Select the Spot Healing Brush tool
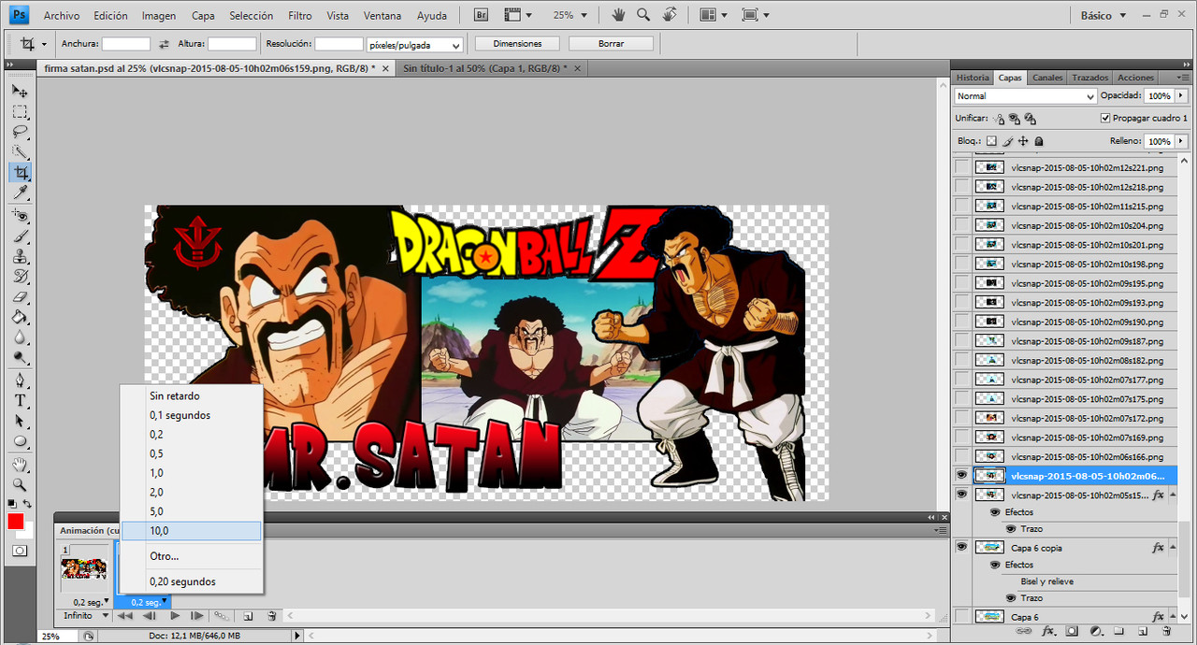The image size is (1197, 645). (20, 216)
